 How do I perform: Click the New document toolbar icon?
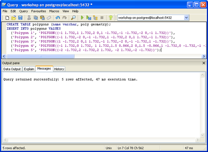click(7, 18)
